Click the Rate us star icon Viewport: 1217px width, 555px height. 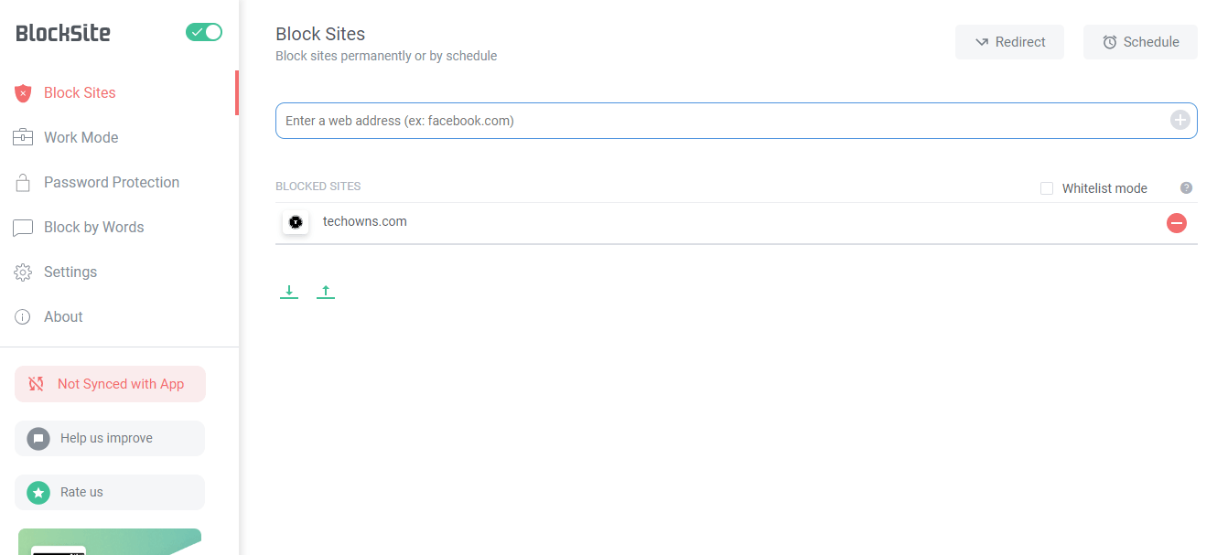pos(38,493)
